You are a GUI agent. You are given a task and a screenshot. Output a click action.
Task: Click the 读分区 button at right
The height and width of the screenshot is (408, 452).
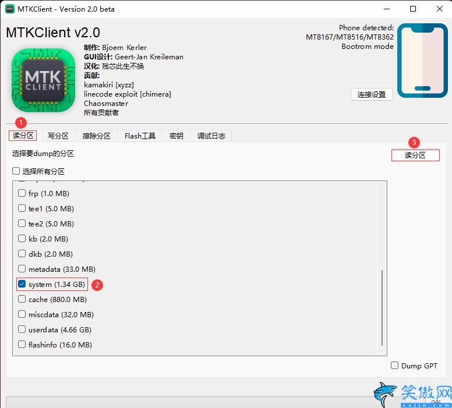415,155
